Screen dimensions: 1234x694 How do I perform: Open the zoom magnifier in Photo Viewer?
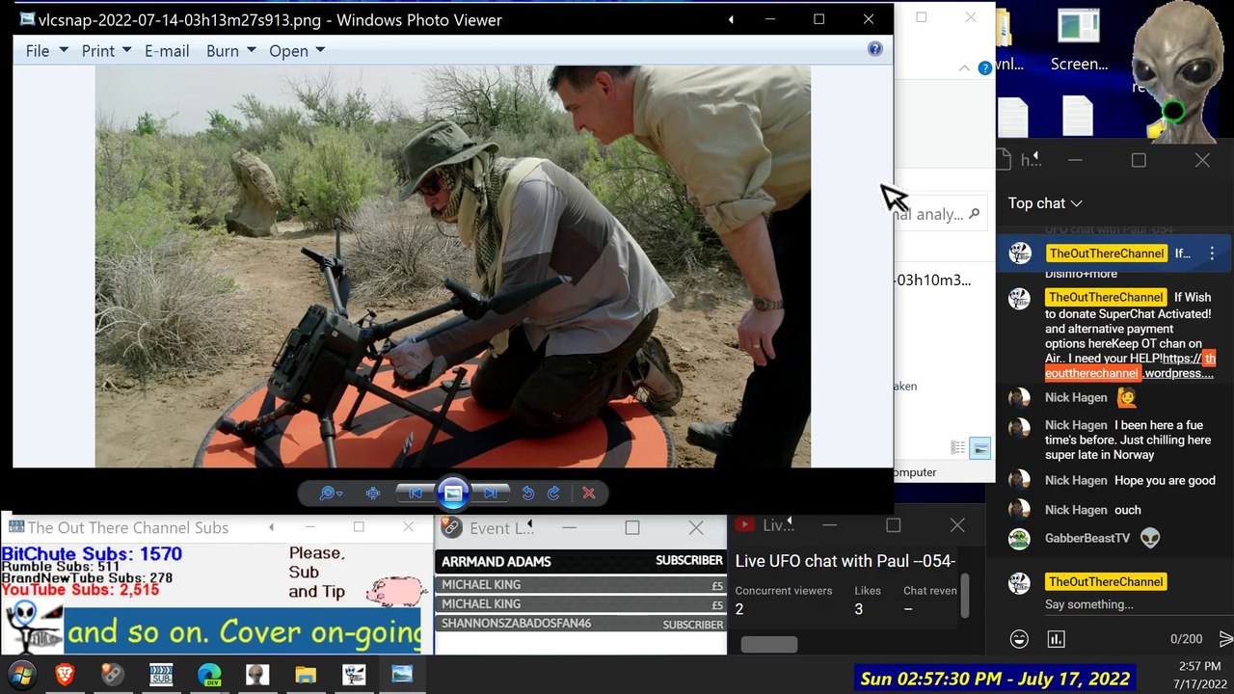[331, 494]
